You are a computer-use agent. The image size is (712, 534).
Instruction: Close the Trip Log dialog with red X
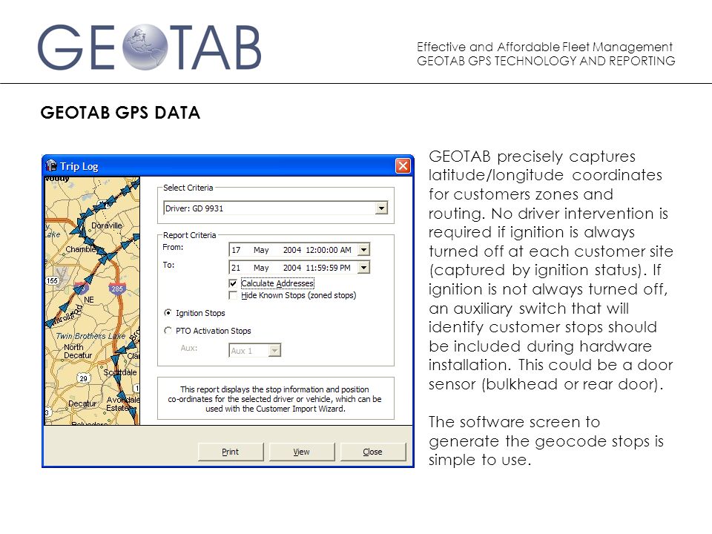tap(403, 166)
